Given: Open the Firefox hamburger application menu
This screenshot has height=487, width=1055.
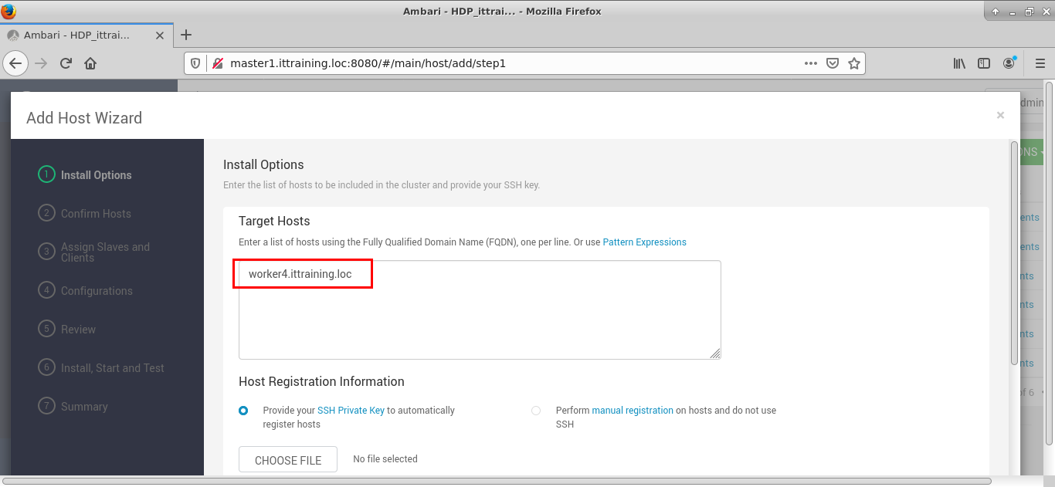Looking at the screenshot, I should click(x=1039, y=63).
